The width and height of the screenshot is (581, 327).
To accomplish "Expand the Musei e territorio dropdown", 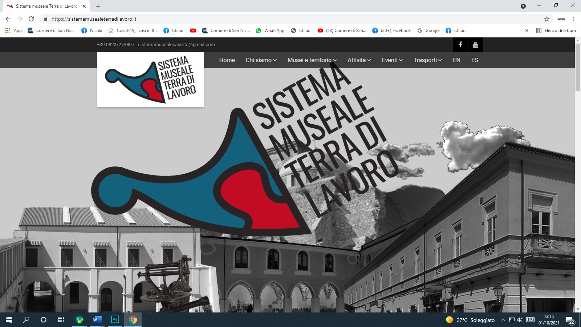I will (312, 60).
